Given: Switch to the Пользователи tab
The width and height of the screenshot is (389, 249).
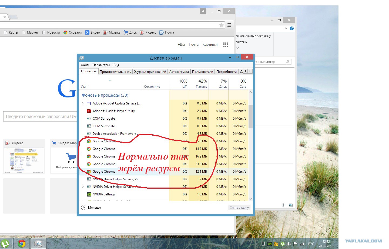Looking at the screenshot, I should (203, 72).
